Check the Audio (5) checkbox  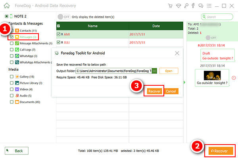pyautogui.click(x=12, y=96)
